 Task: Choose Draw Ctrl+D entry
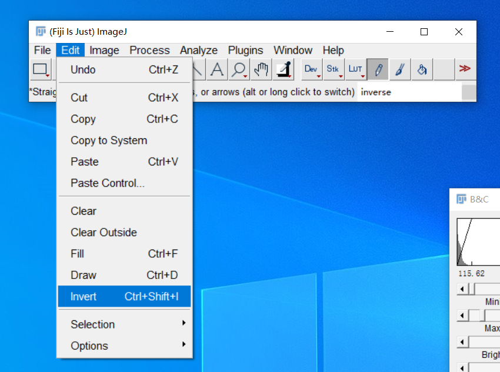(x=124, y=275)
